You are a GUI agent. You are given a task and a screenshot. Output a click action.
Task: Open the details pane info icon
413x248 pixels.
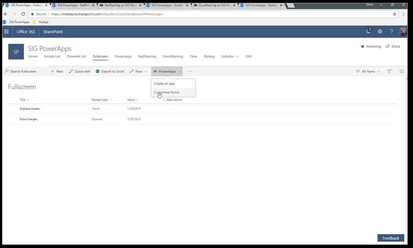click(x=401, y=71)
